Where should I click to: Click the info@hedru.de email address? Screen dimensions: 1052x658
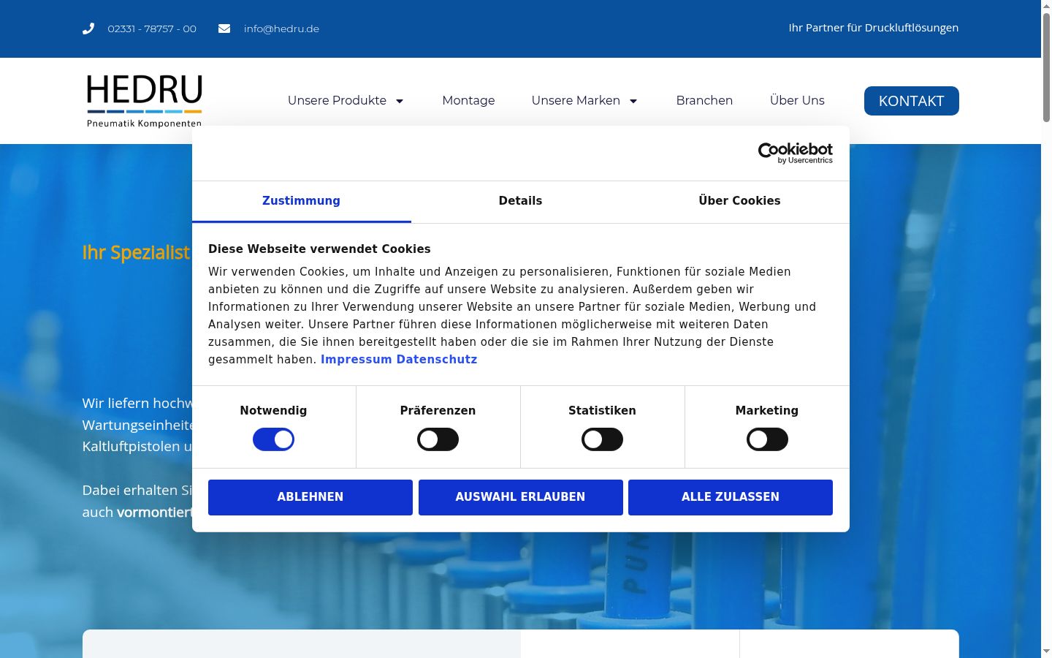point(281,29)
